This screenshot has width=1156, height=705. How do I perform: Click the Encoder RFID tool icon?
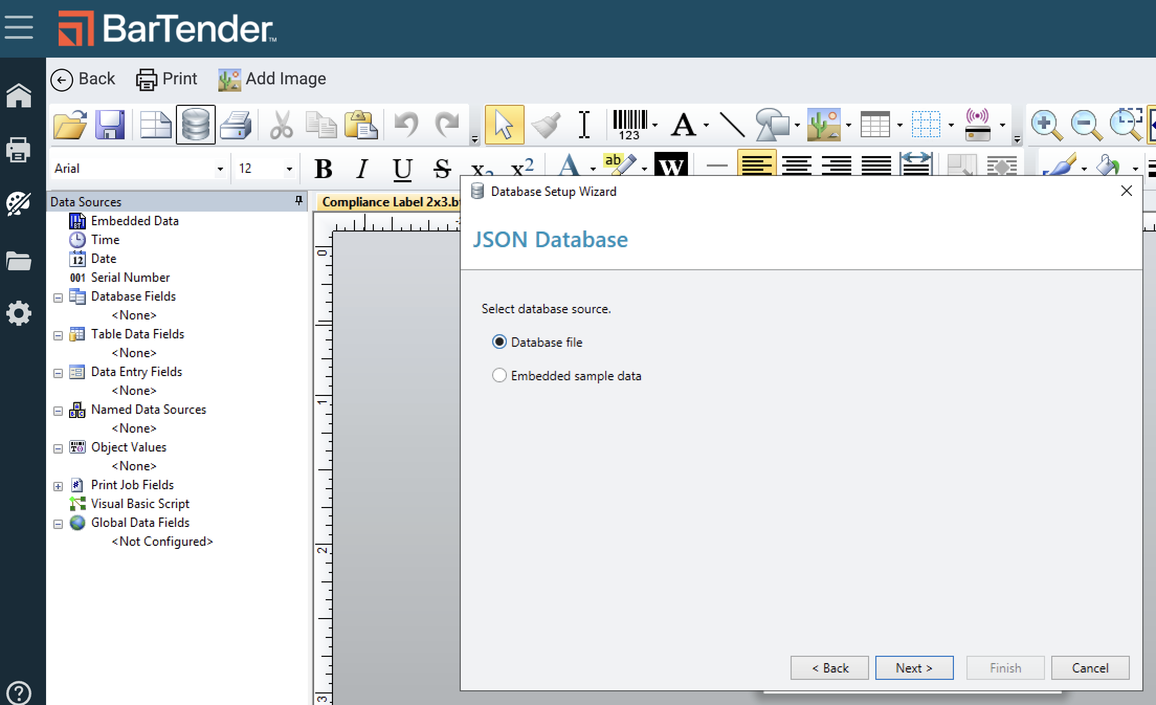977,125
